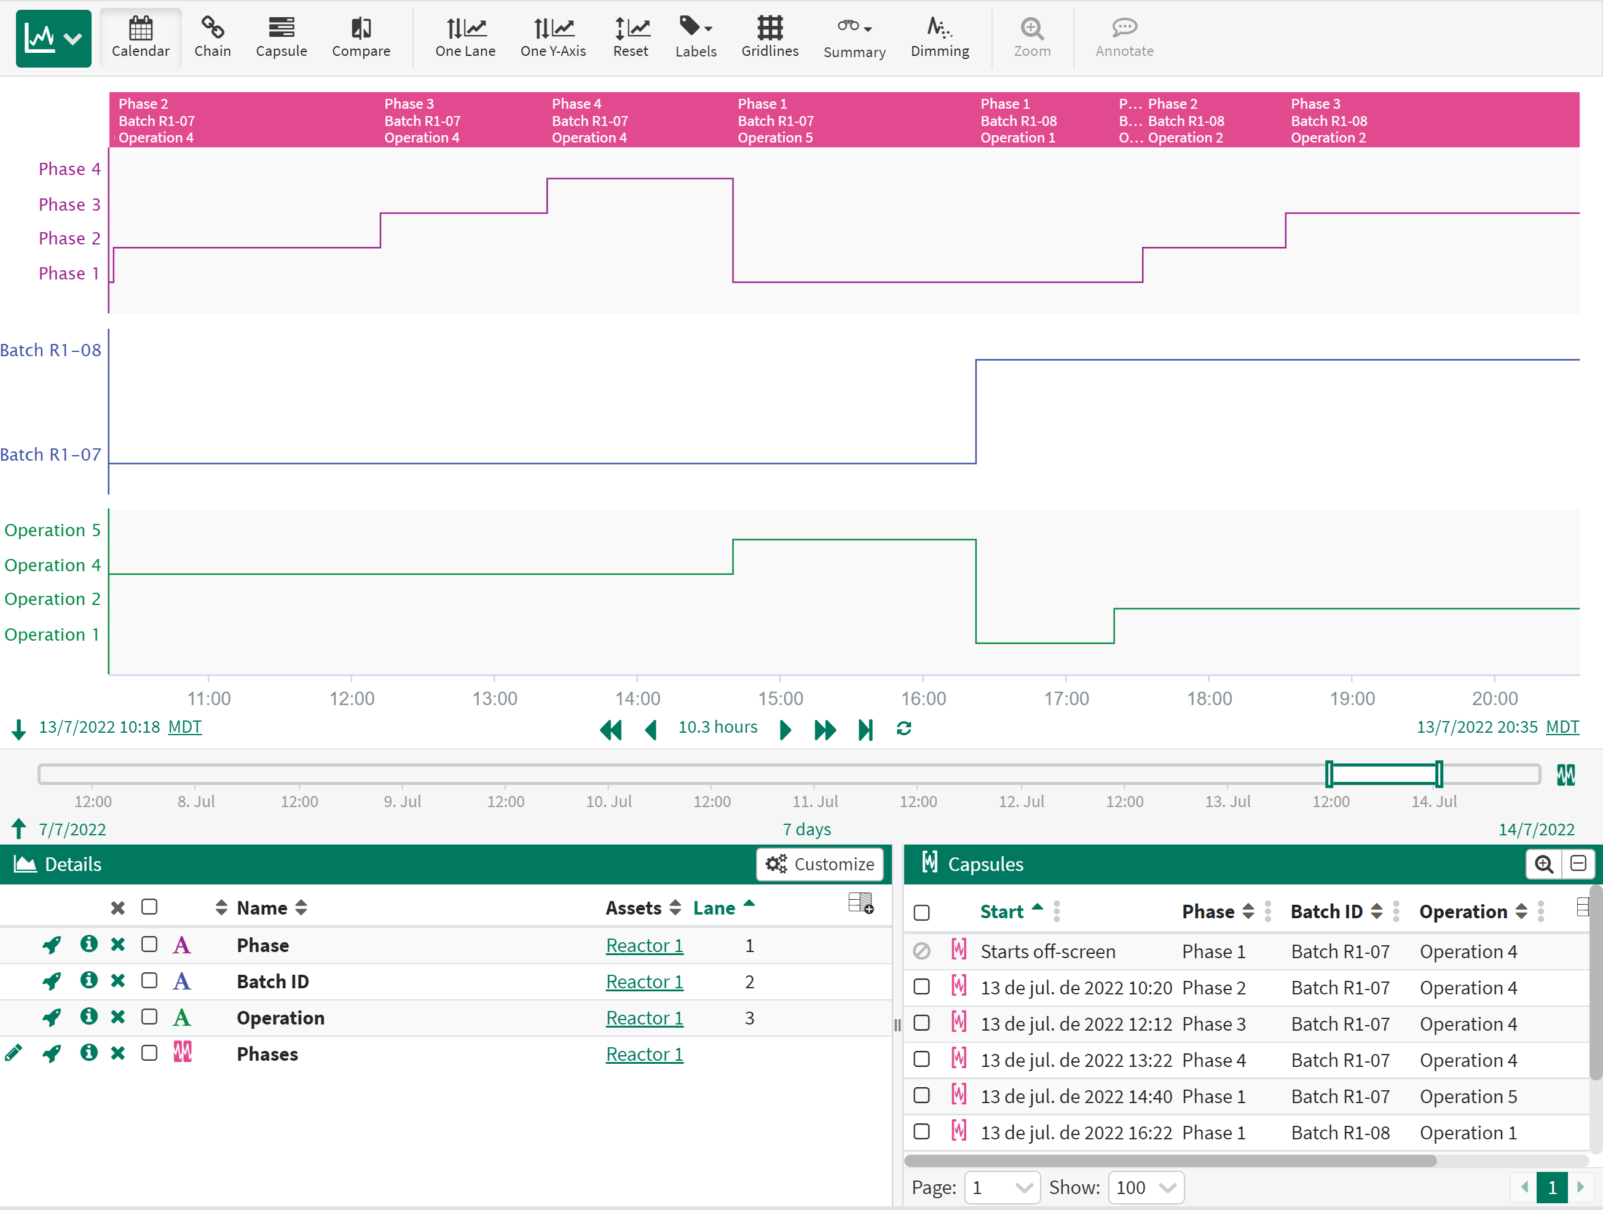1603x1210 pixels.
Task: Click the Customize button
Action: tap(819, 865)
